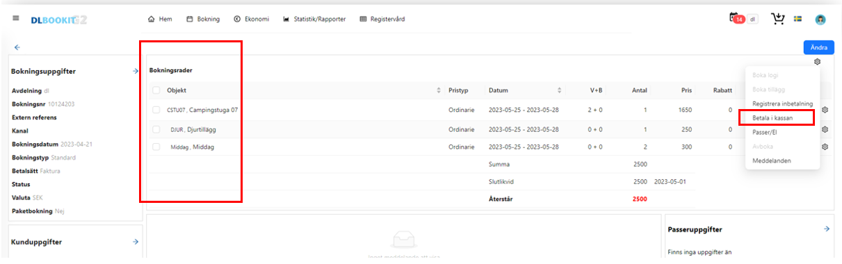The width and height of the screenshot is (842, 264).
Task: Open the shopping cart icon
Action: [x=778, y=19]
